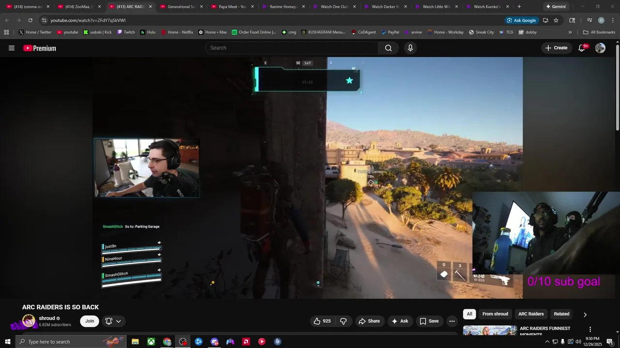
Task: Open PayPal bookmark
Action: coord(390,32)
